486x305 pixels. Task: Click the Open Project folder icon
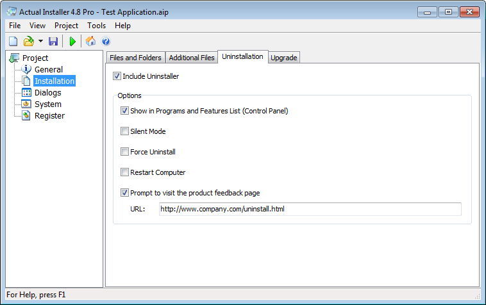[x=29, y=41]
